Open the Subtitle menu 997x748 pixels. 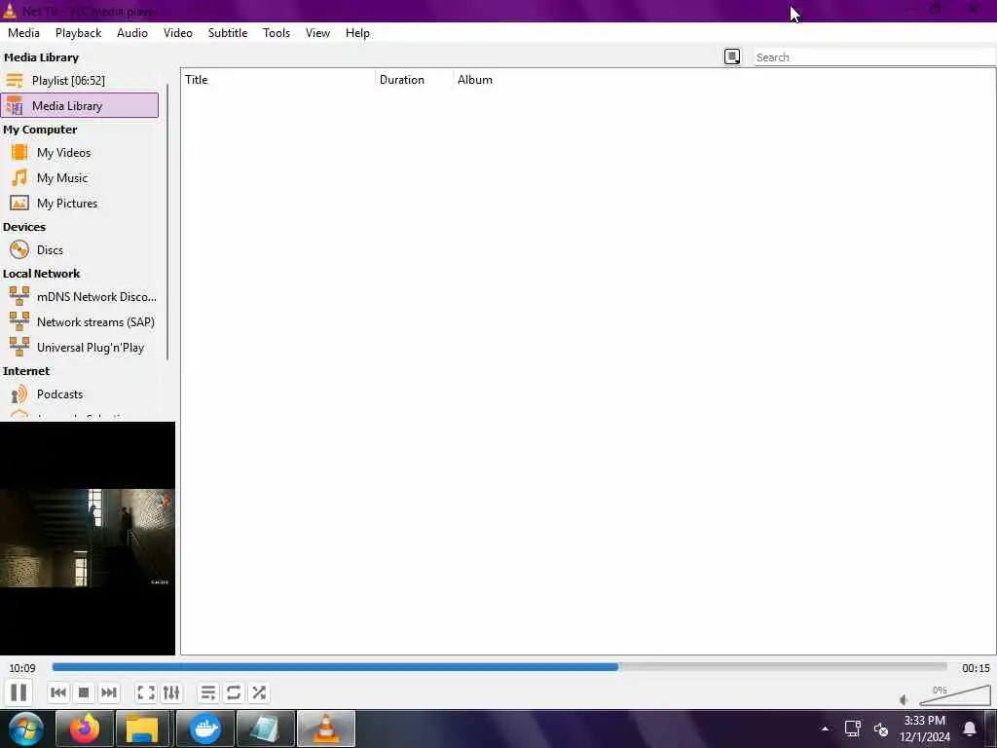coord(228,33)
